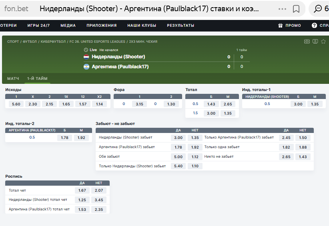Open the video stream icon

click(315, 41)
